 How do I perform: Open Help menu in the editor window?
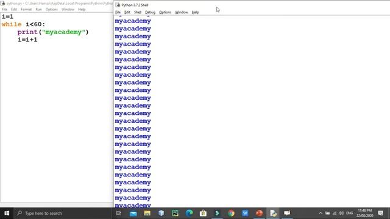pyautogui.click(x=82, y=9)
